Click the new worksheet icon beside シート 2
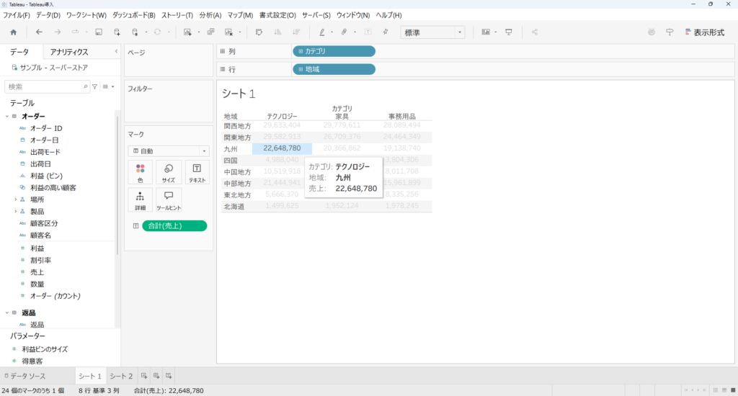The width and height of the screenshot is (738, 396). [x=144, y=376]
